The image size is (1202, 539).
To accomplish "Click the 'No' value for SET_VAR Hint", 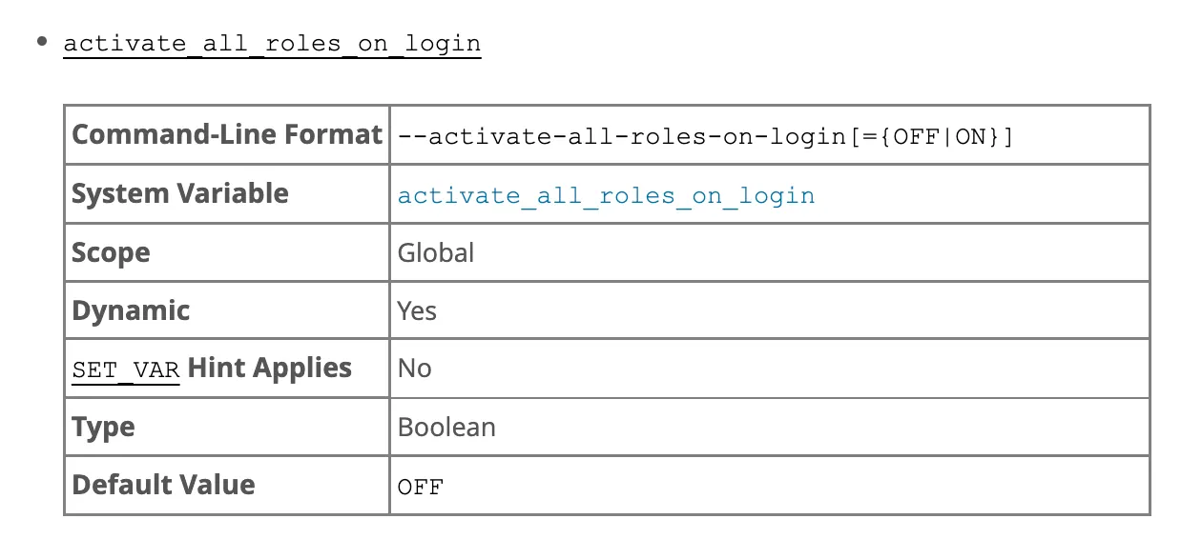I will (415, 369).
